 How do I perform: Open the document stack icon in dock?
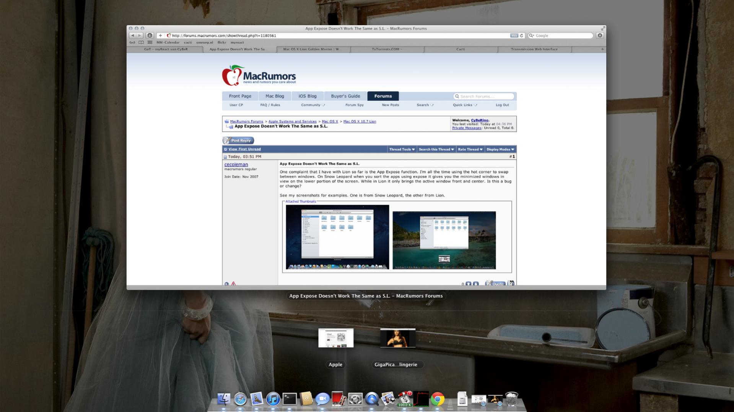(x=462, y=399)
